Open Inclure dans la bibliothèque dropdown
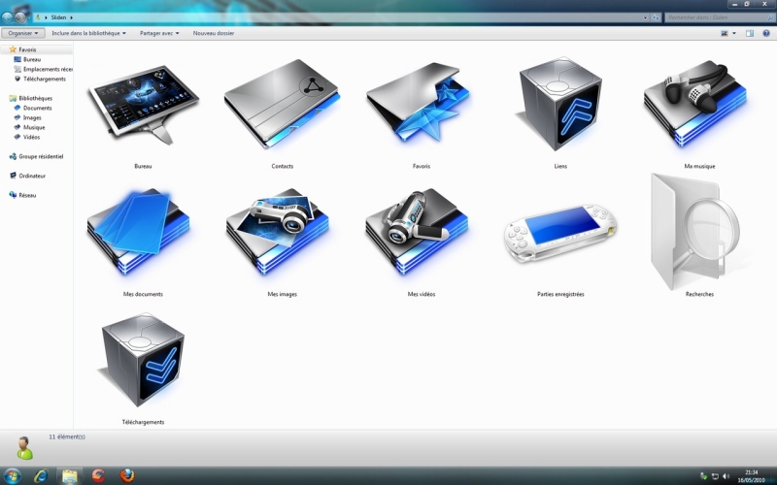Image resolution: width=777 pixels, height=485 pixels. [x=88, y=33]
